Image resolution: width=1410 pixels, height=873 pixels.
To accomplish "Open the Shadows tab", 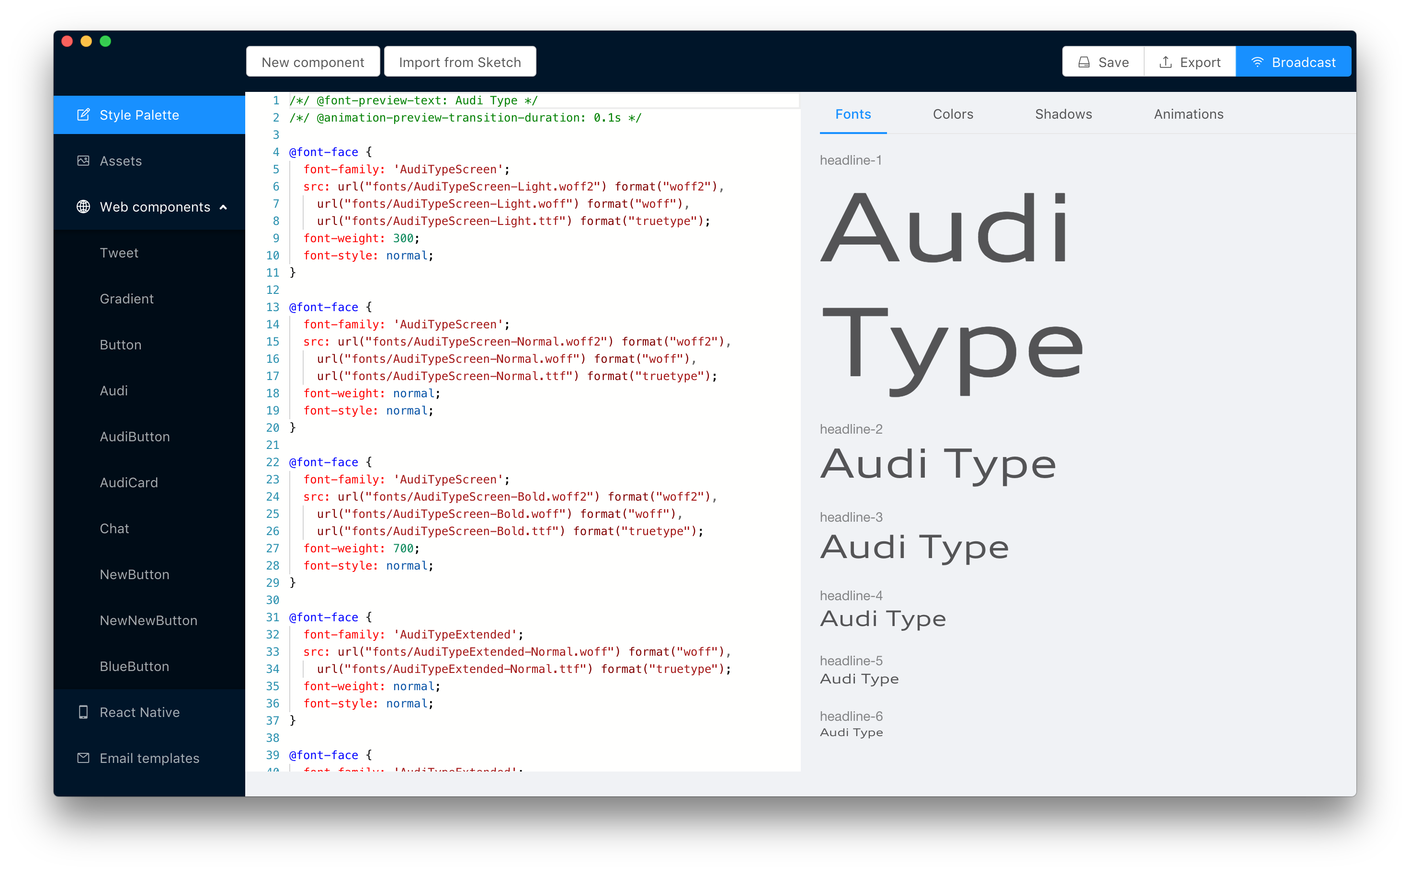I will (1063, 114).
